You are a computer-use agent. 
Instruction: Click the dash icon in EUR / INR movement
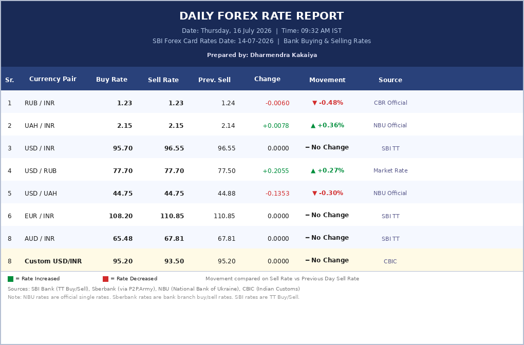[x=307, y=215]
